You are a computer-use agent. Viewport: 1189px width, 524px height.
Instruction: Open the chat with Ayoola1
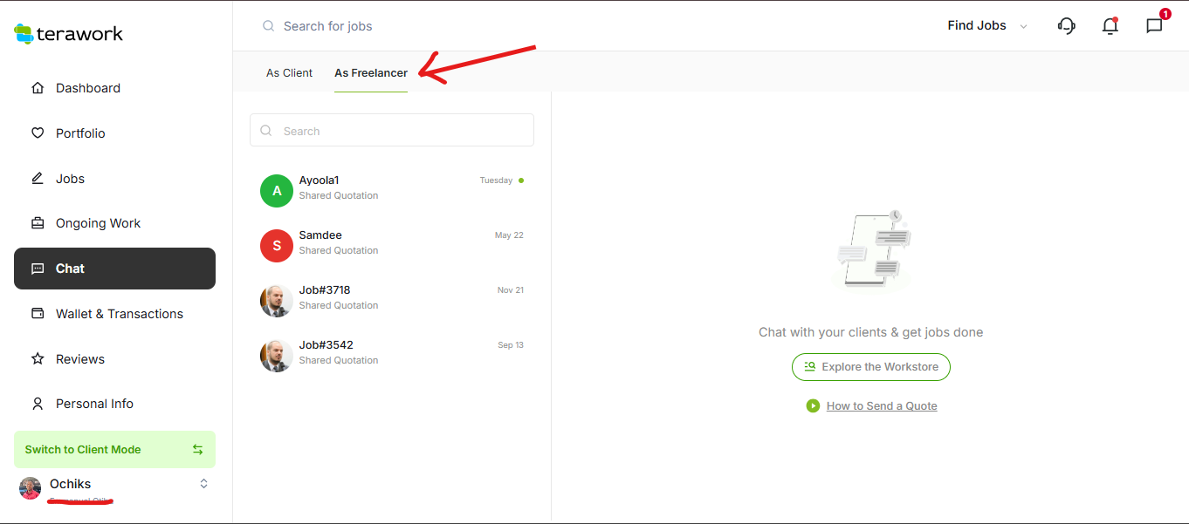tap(392, 187)
